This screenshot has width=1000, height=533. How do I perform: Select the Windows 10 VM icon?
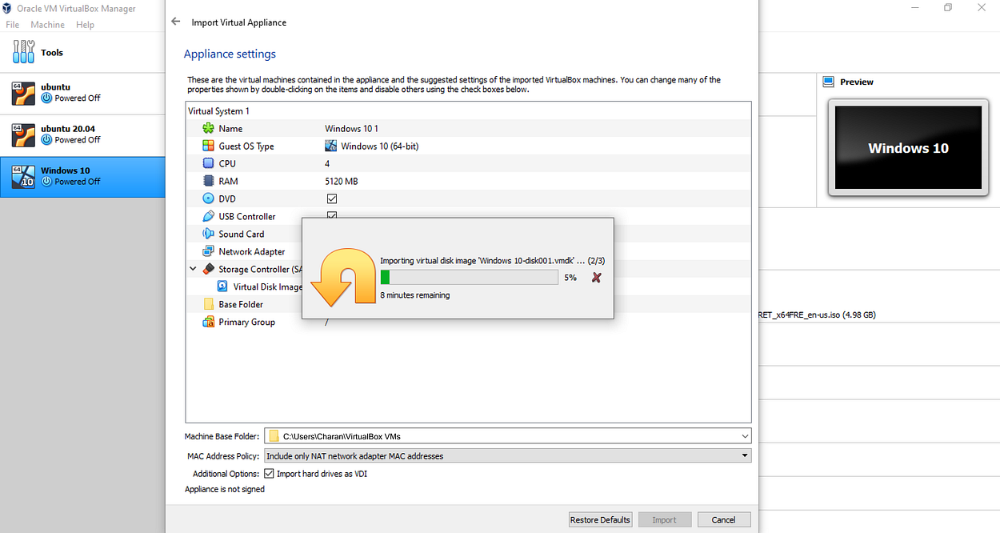[x=23, y=176]
